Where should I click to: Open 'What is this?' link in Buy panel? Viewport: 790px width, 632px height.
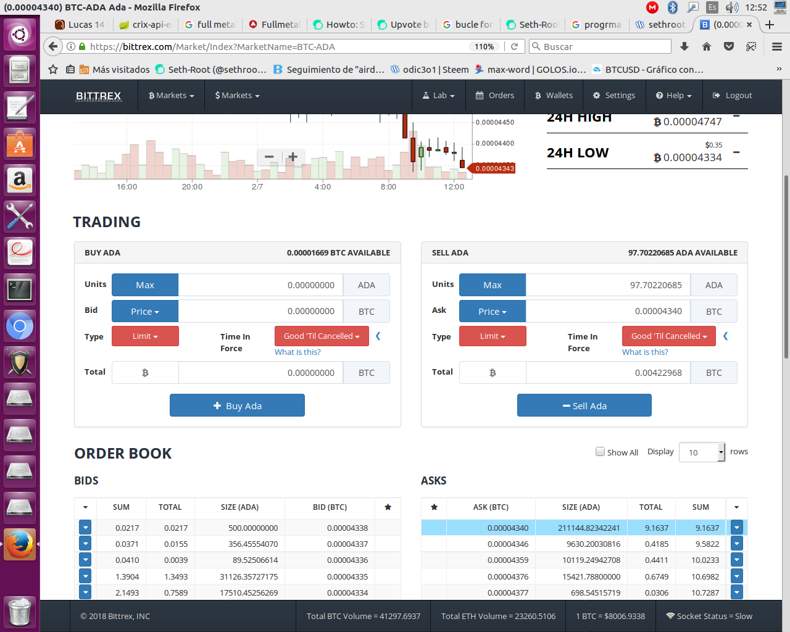click(x=297, y=352)
